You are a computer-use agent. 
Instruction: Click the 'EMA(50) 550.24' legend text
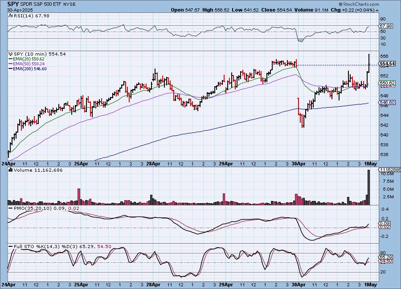29,64
